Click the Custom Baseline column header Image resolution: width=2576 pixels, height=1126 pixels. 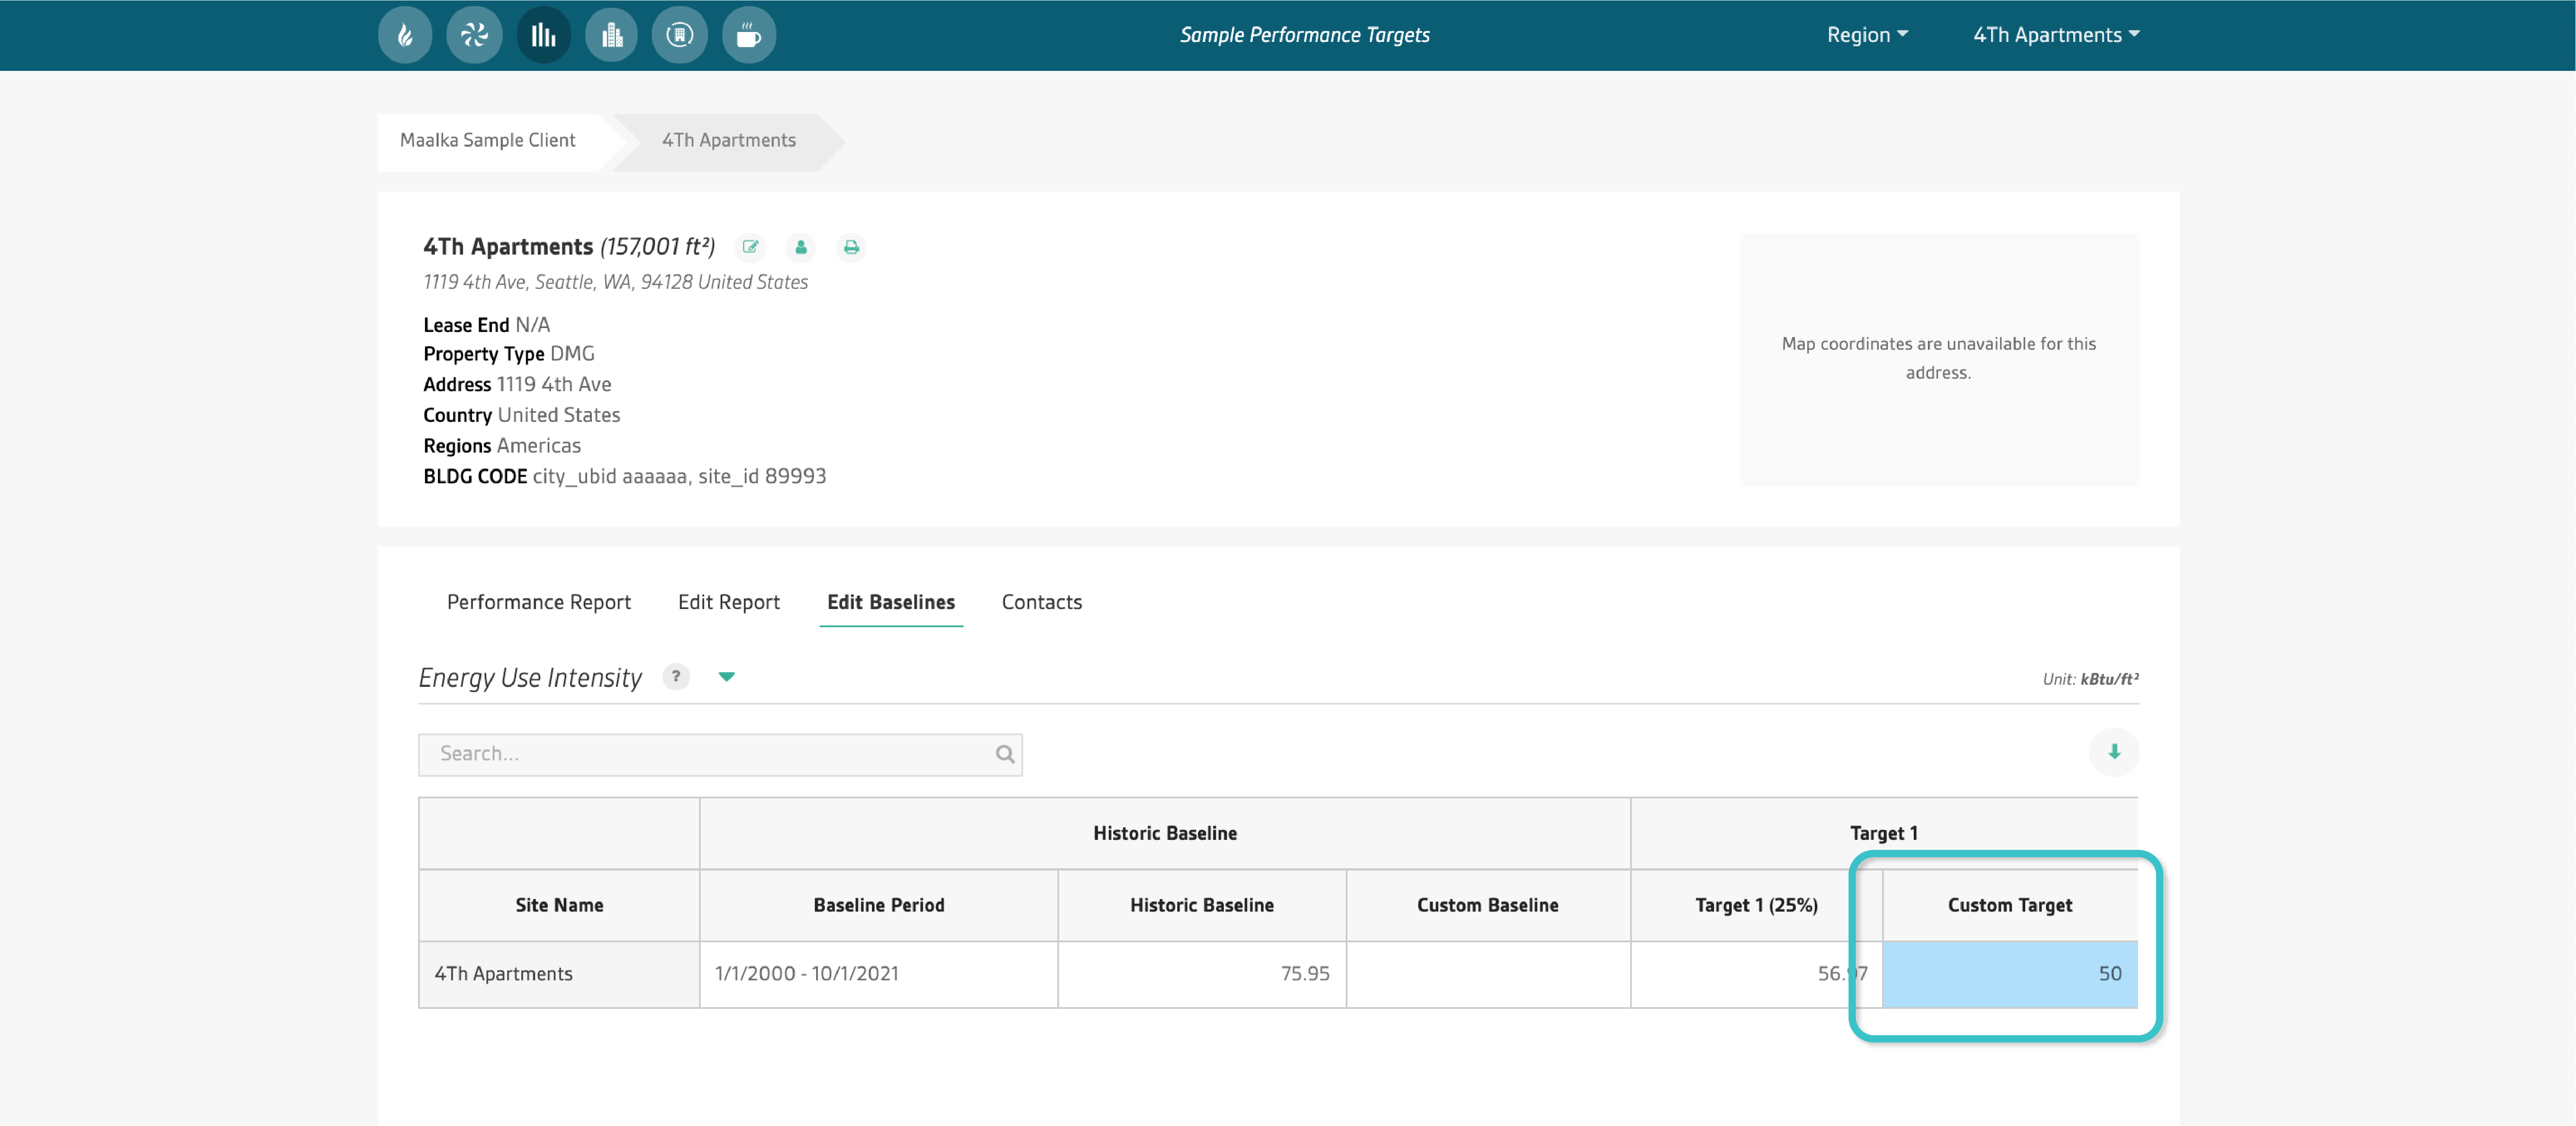[x=1488, y=905]
